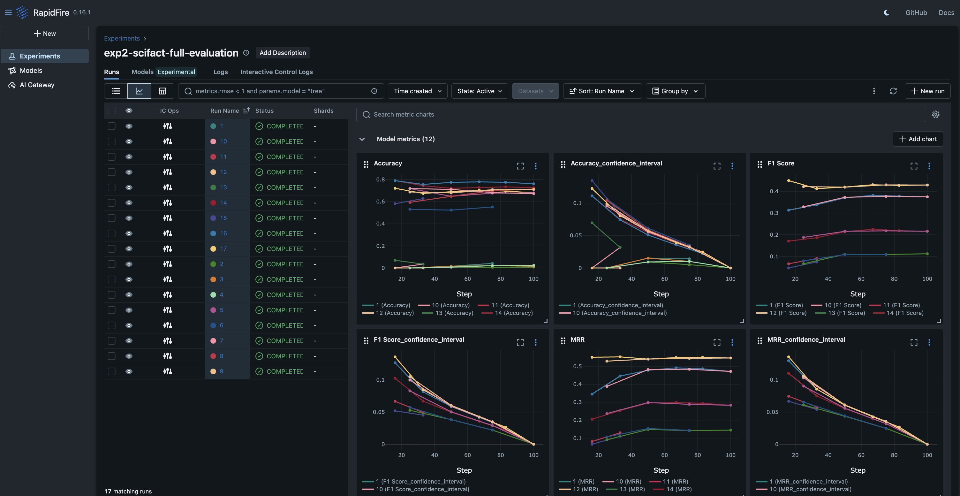Expand Accuracy chart to fullscreen
Screen dimensions: 960x496
[520, 166]
